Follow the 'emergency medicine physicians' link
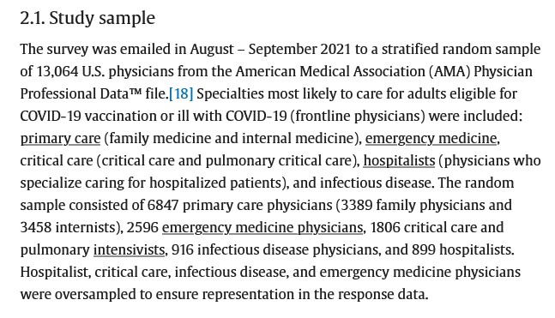Screen dimensions: 555x318 coord(262,227)
